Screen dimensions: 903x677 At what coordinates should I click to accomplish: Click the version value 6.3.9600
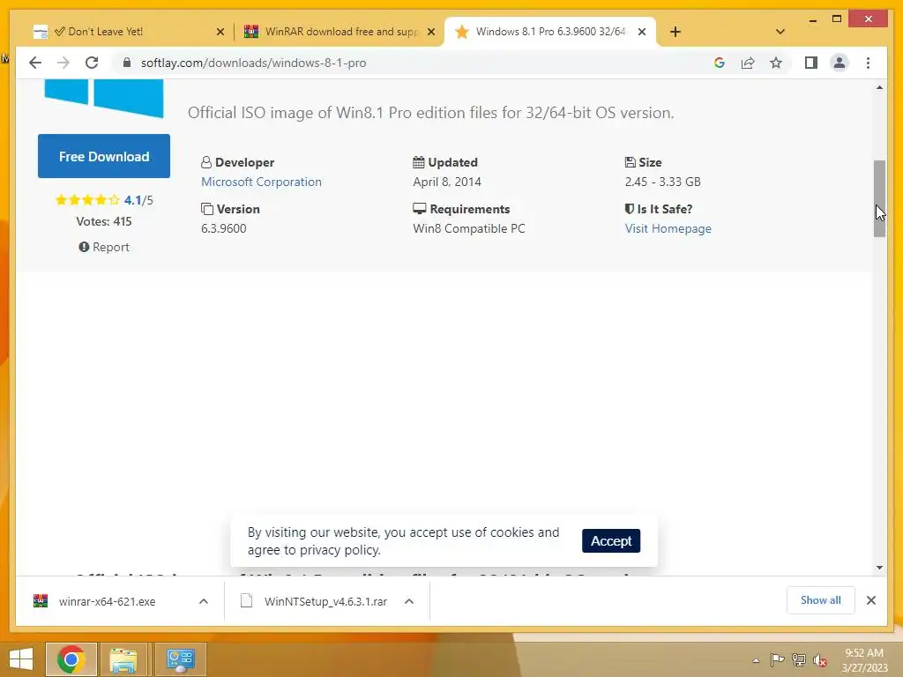223,228
